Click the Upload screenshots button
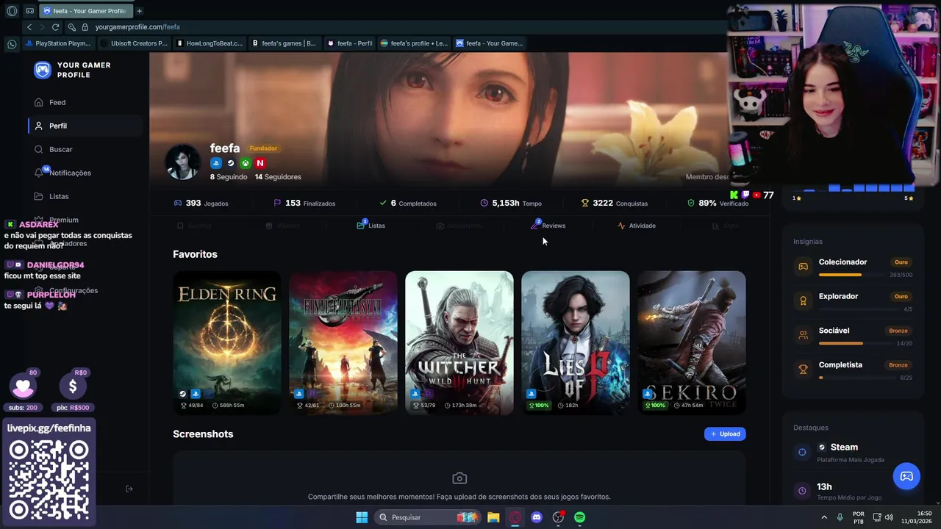Screen dimensions: 941x529 click(725, 433)
